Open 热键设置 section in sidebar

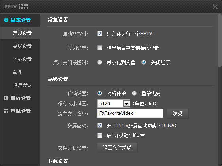click(x=20, y=111)
